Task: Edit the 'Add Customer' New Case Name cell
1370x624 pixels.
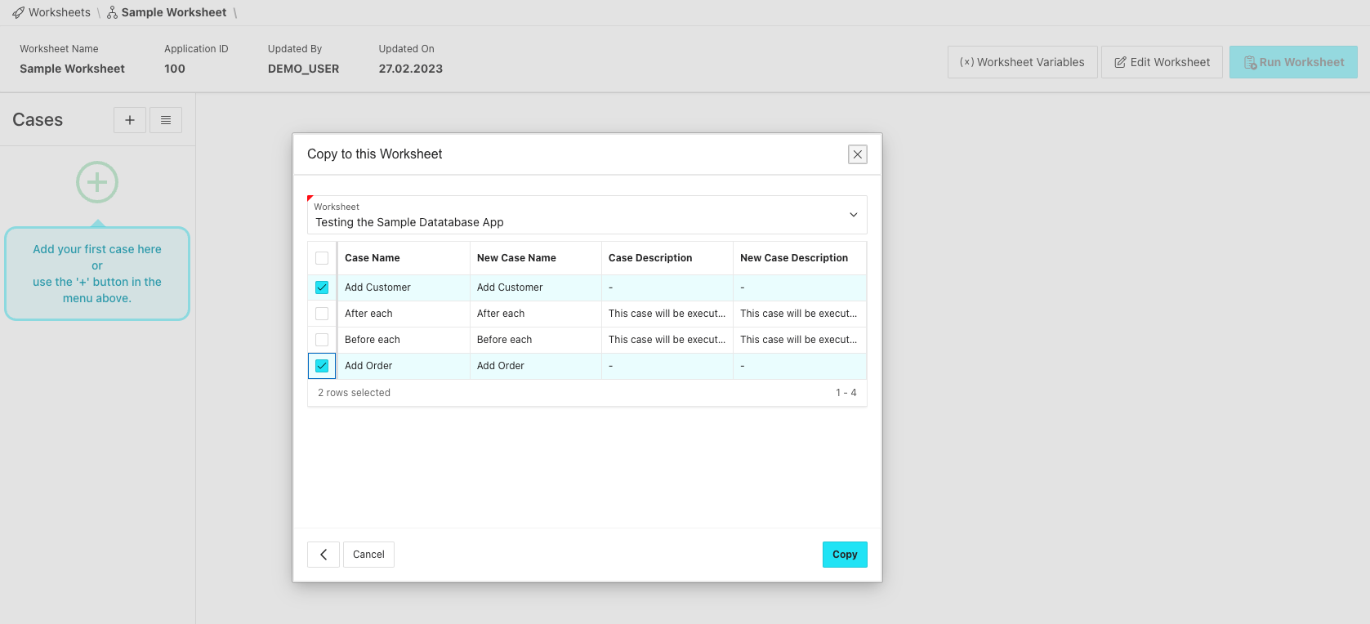Action: [x=536, y=287]
